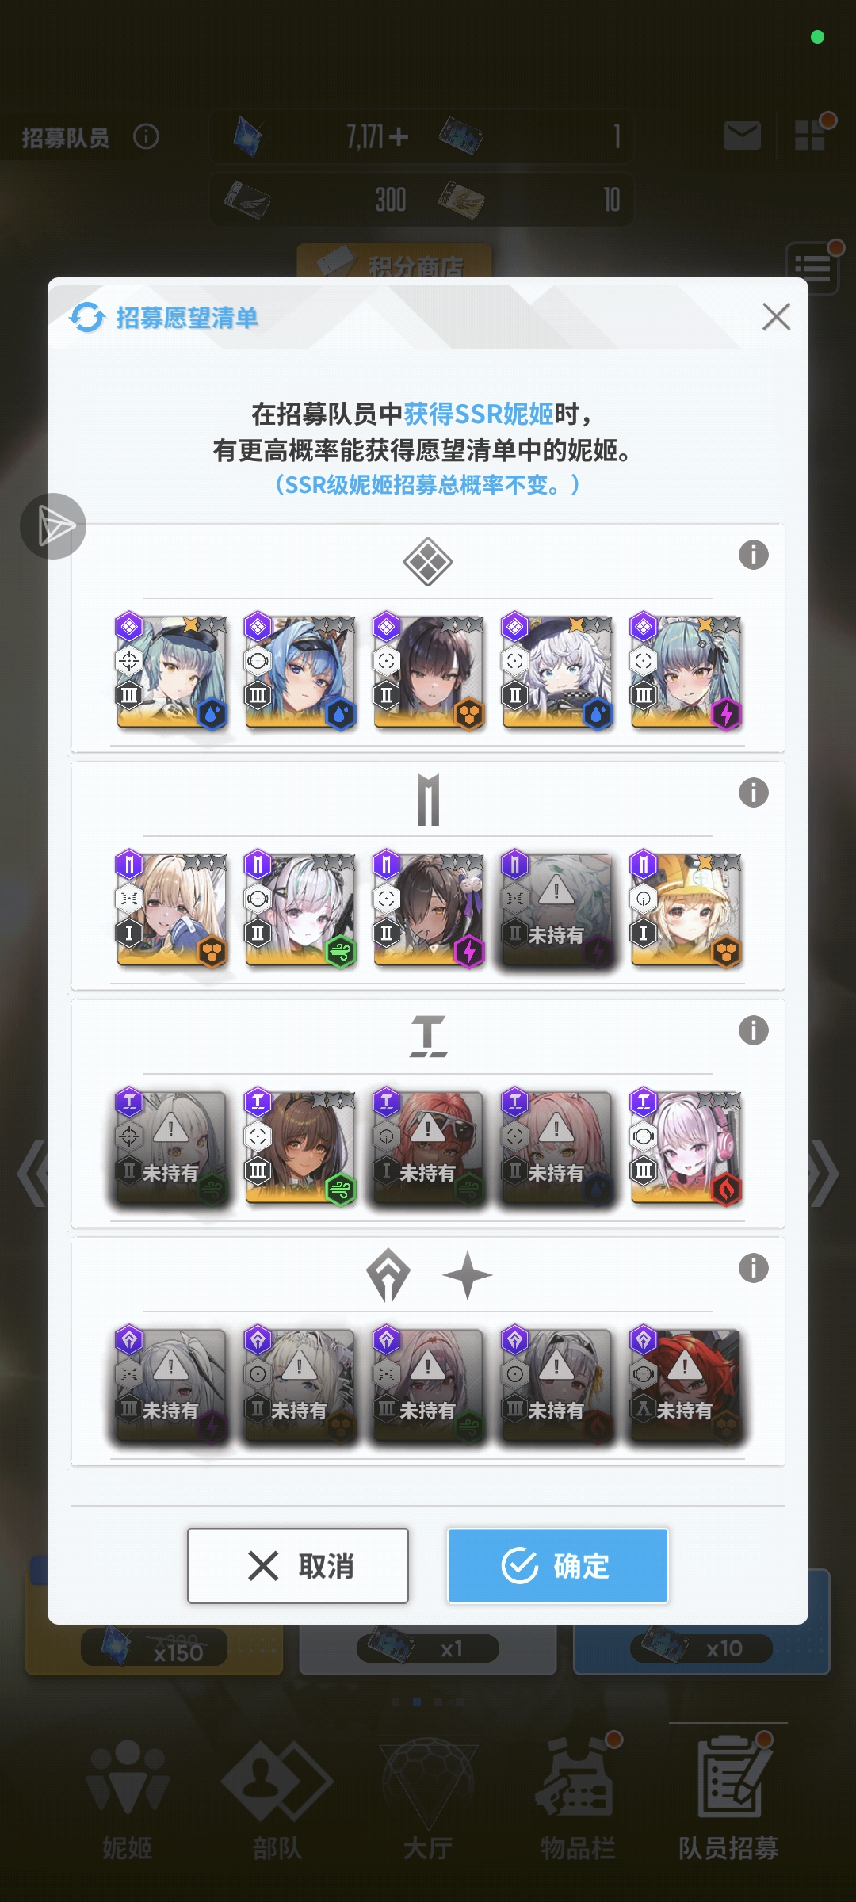The width and height of the screenshot is (856, 1902).
Task: Select the brown-haired wind Nikke in Tetra row
Action: click(300, 1148)
